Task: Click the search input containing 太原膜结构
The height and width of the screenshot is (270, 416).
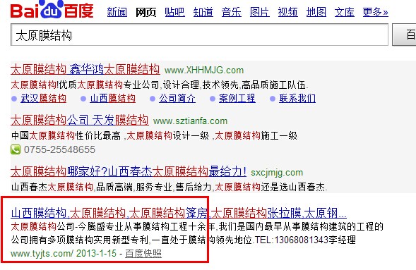Action: tap(199, 35)
